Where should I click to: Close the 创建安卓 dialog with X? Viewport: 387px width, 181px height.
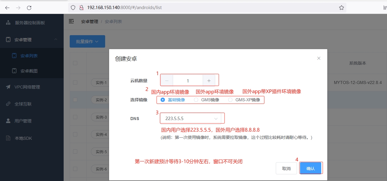tap(319, 58)
